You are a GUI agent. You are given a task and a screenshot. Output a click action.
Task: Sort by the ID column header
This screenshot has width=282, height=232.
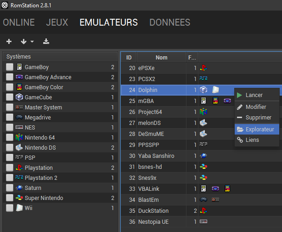coord(129,57)
